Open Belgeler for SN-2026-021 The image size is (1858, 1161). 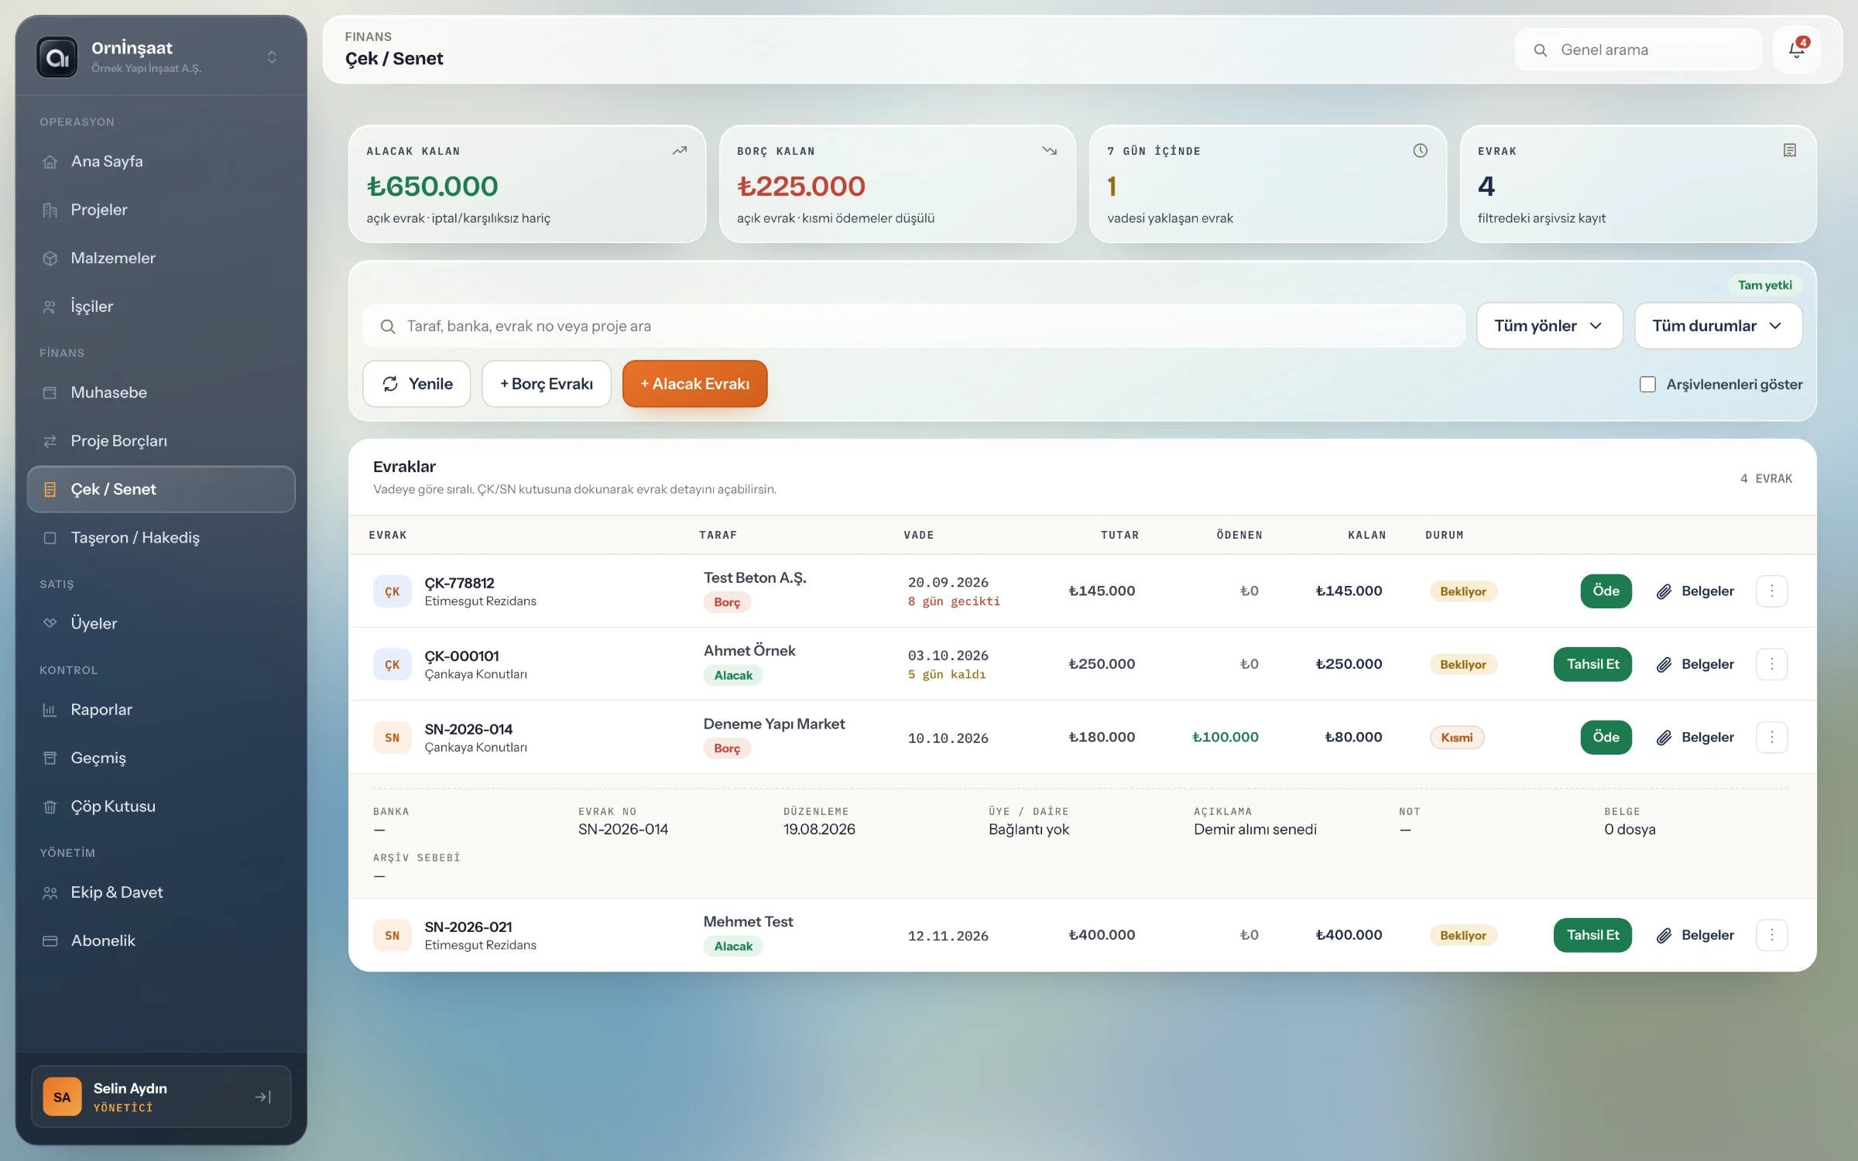pyautogui.click(x=1695, y=935)
